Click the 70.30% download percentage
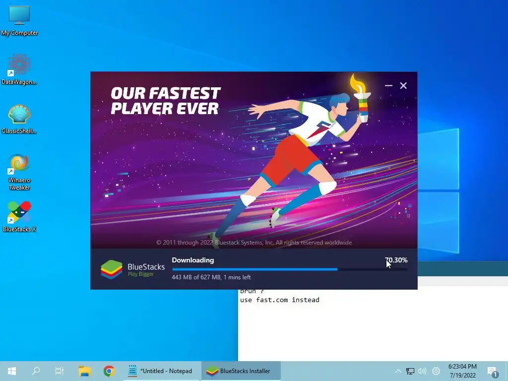Screen dimensions: 508x381 pos(396,260)
